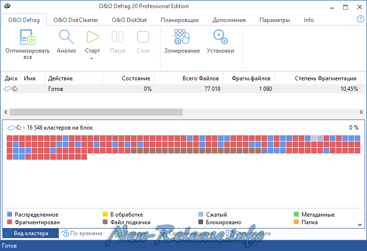Image resolution: width=367 pixels, height=251 pixels.
Task: Click the orange Папка legend swatch
Action: [x=296, y=222]
